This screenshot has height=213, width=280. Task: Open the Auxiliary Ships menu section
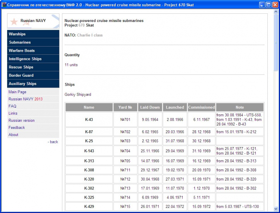tap(33, 84)
